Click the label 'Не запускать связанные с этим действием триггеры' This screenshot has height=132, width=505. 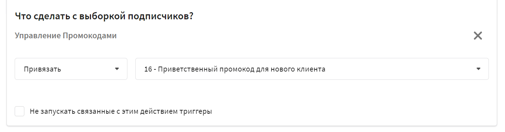[x=121, y=111]
